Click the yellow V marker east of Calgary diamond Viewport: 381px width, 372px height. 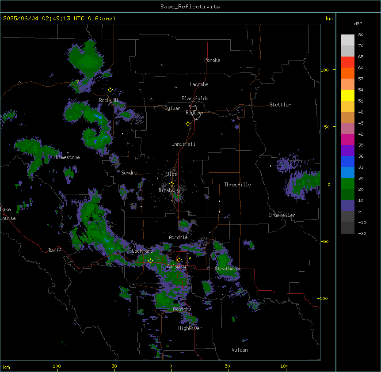tap(190, 258)
